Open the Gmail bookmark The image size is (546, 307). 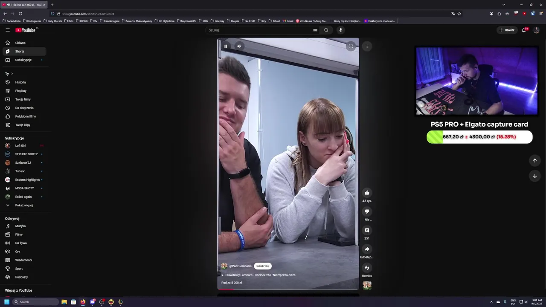pos(288,21)
